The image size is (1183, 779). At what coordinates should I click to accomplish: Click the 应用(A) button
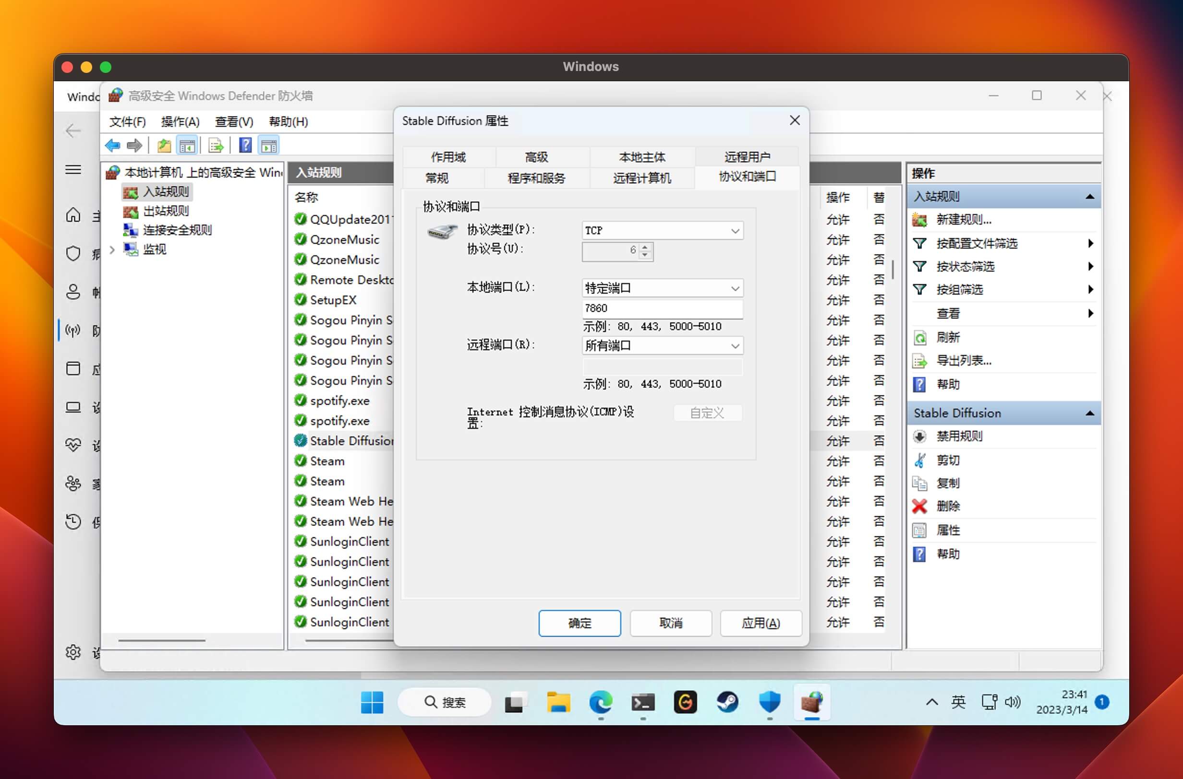(x=761, y=623)
